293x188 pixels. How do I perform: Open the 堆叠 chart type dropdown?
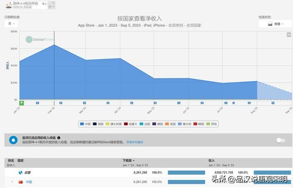[276, 24]
